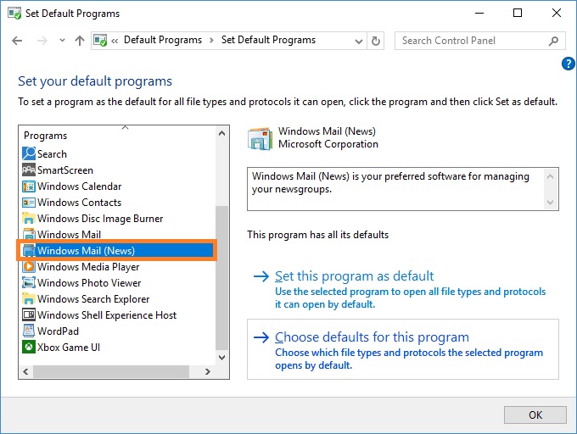Refresh the address bar location
This screenshot has height=434, width=577.
pos(375,41)
